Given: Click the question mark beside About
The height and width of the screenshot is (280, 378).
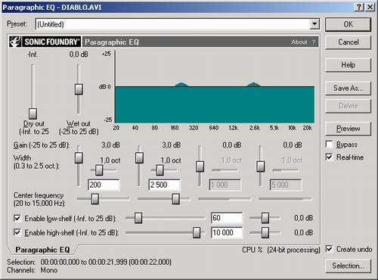Looking at the screenshot, I should (x=314, y=42).
